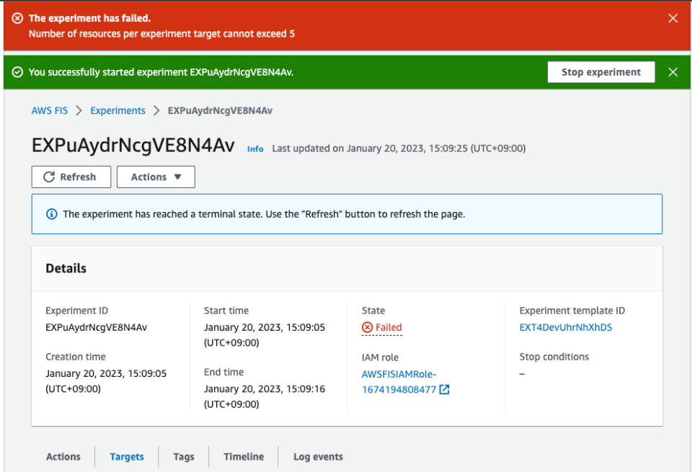Open the Log events tab
The image size is (692, 472).
(318, 456)
